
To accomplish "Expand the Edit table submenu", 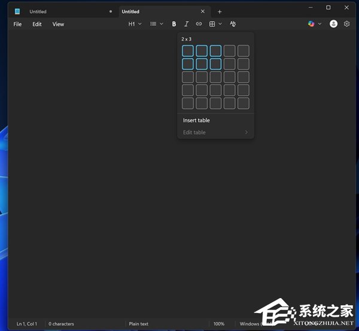I will point(215,132).
